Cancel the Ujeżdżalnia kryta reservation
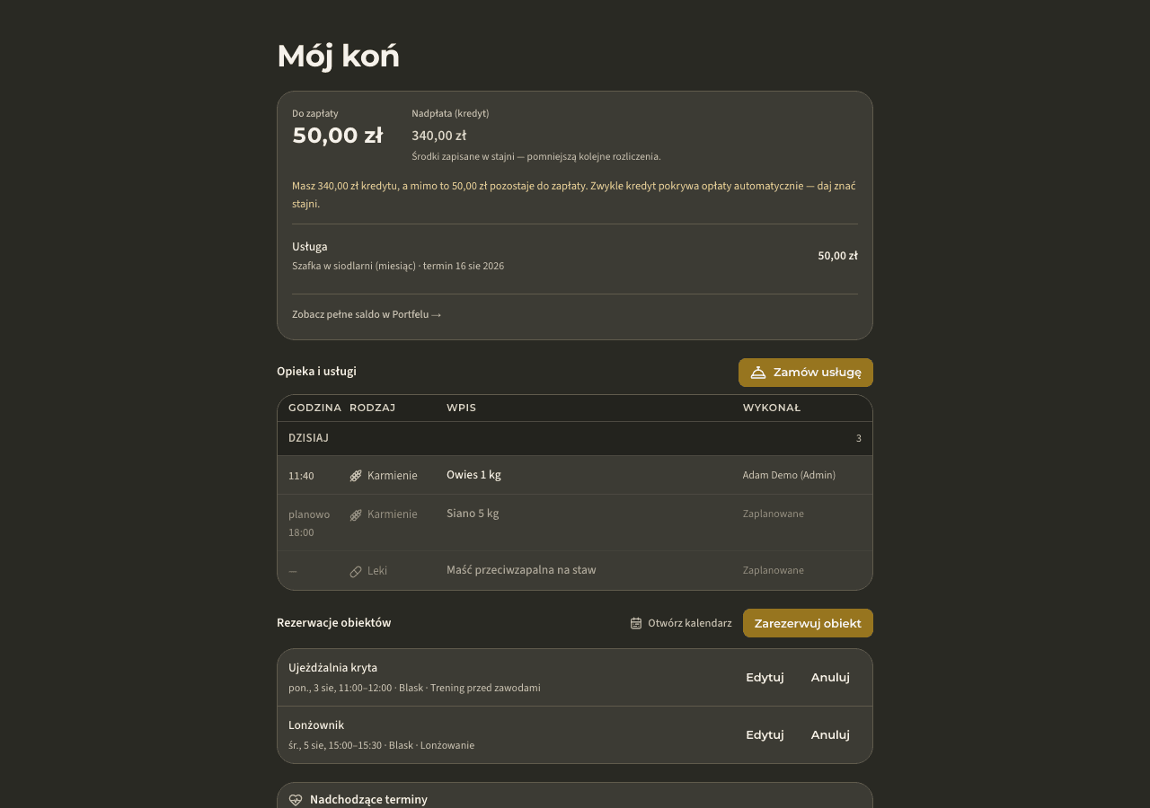This screenshot has height=808, width=1150. pyautogui.click(x=830, y=678)
